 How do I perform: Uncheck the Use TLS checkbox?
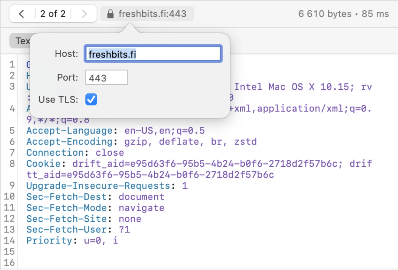tap(91, 99)
